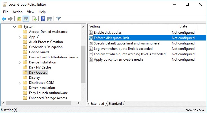This screenshot has width=207, height=113.
Task: Click the Display folder icon
Action: [25, 77]
